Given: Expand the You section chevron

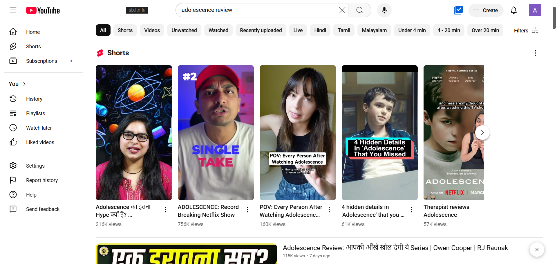Looking at the screenshot, I should (x=24, y=84).
